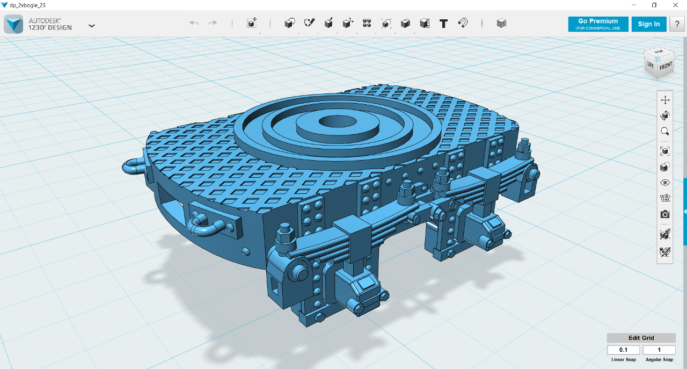
Task: Take a screenshot with camera icon
Action: (x=665, y=214)
